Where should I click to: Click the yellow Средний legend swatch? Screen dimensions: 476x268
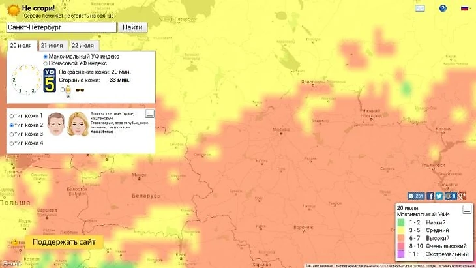point(401,230)
